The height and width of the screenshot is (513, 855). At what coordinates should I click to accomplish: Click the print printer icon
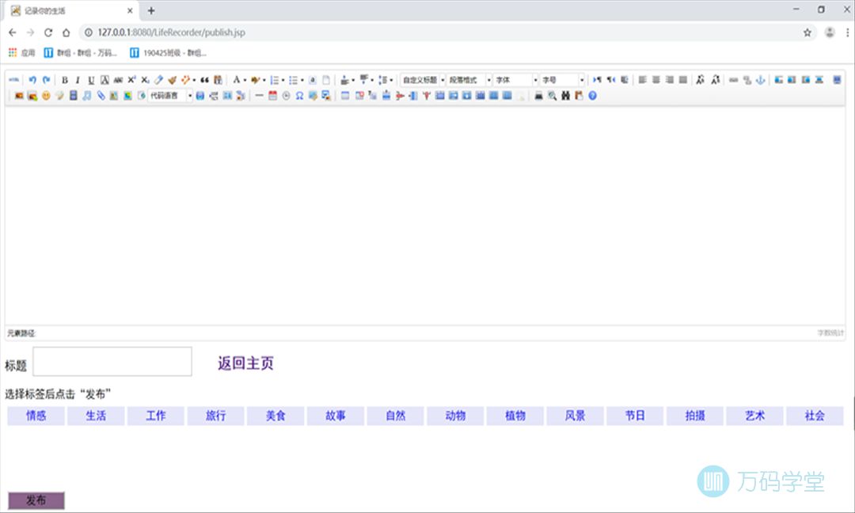point(539,96)
